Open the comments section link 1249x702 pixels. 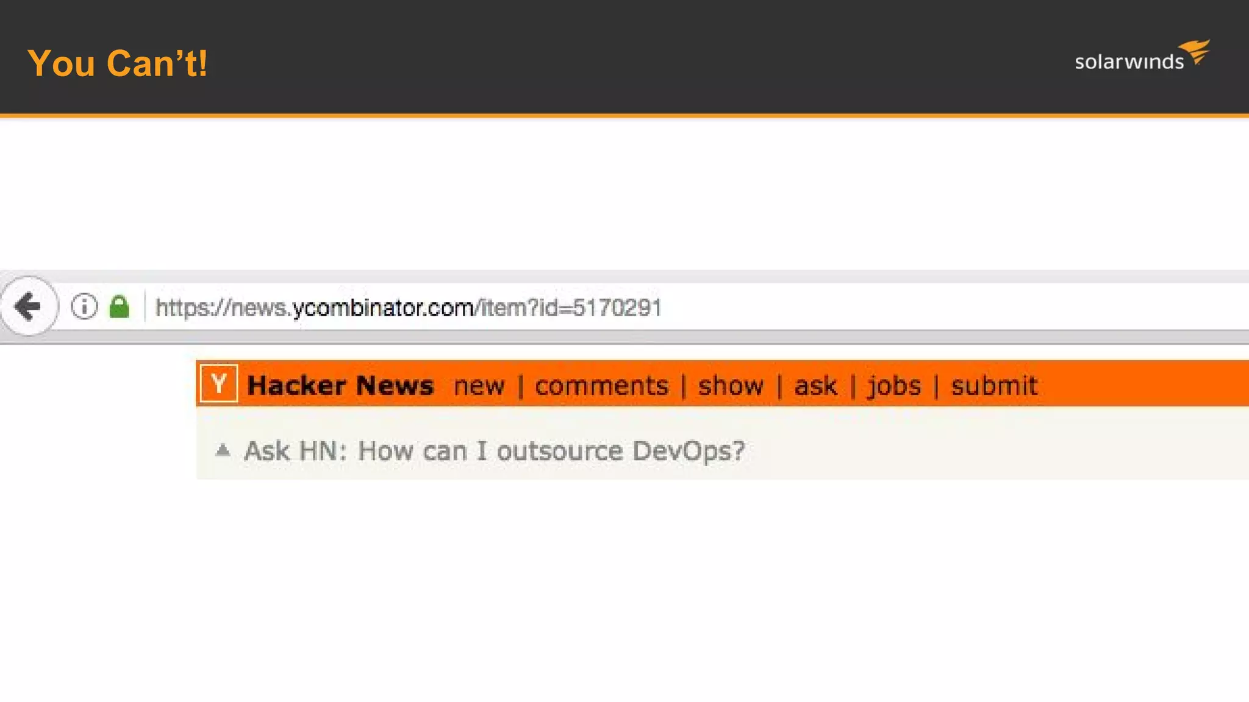[x=601, y=386]
